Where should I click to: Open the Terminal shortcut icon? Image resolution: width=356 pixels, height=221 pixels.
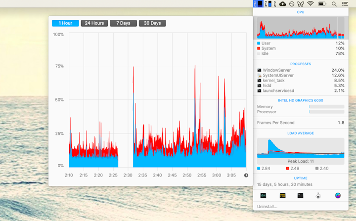tap(300, 195)
